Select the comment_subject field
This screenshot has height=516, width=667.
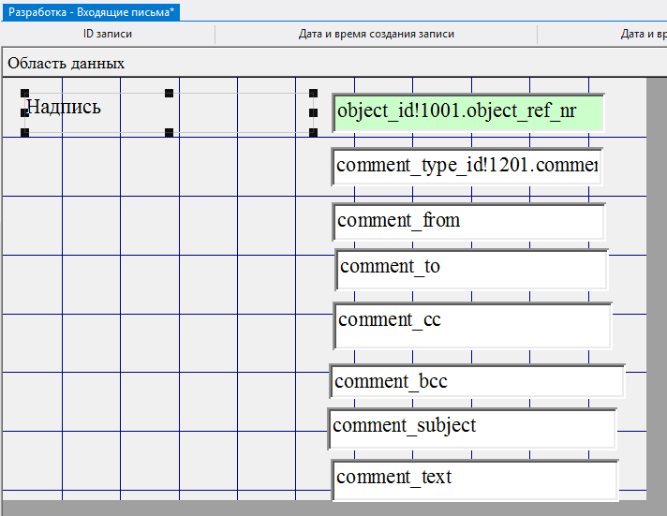click(x=471, y=427)
